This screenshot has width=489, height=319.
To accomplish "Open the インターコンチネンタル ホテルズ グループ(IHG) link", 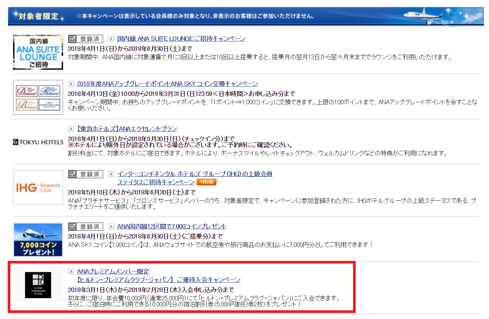I will 194,174.
